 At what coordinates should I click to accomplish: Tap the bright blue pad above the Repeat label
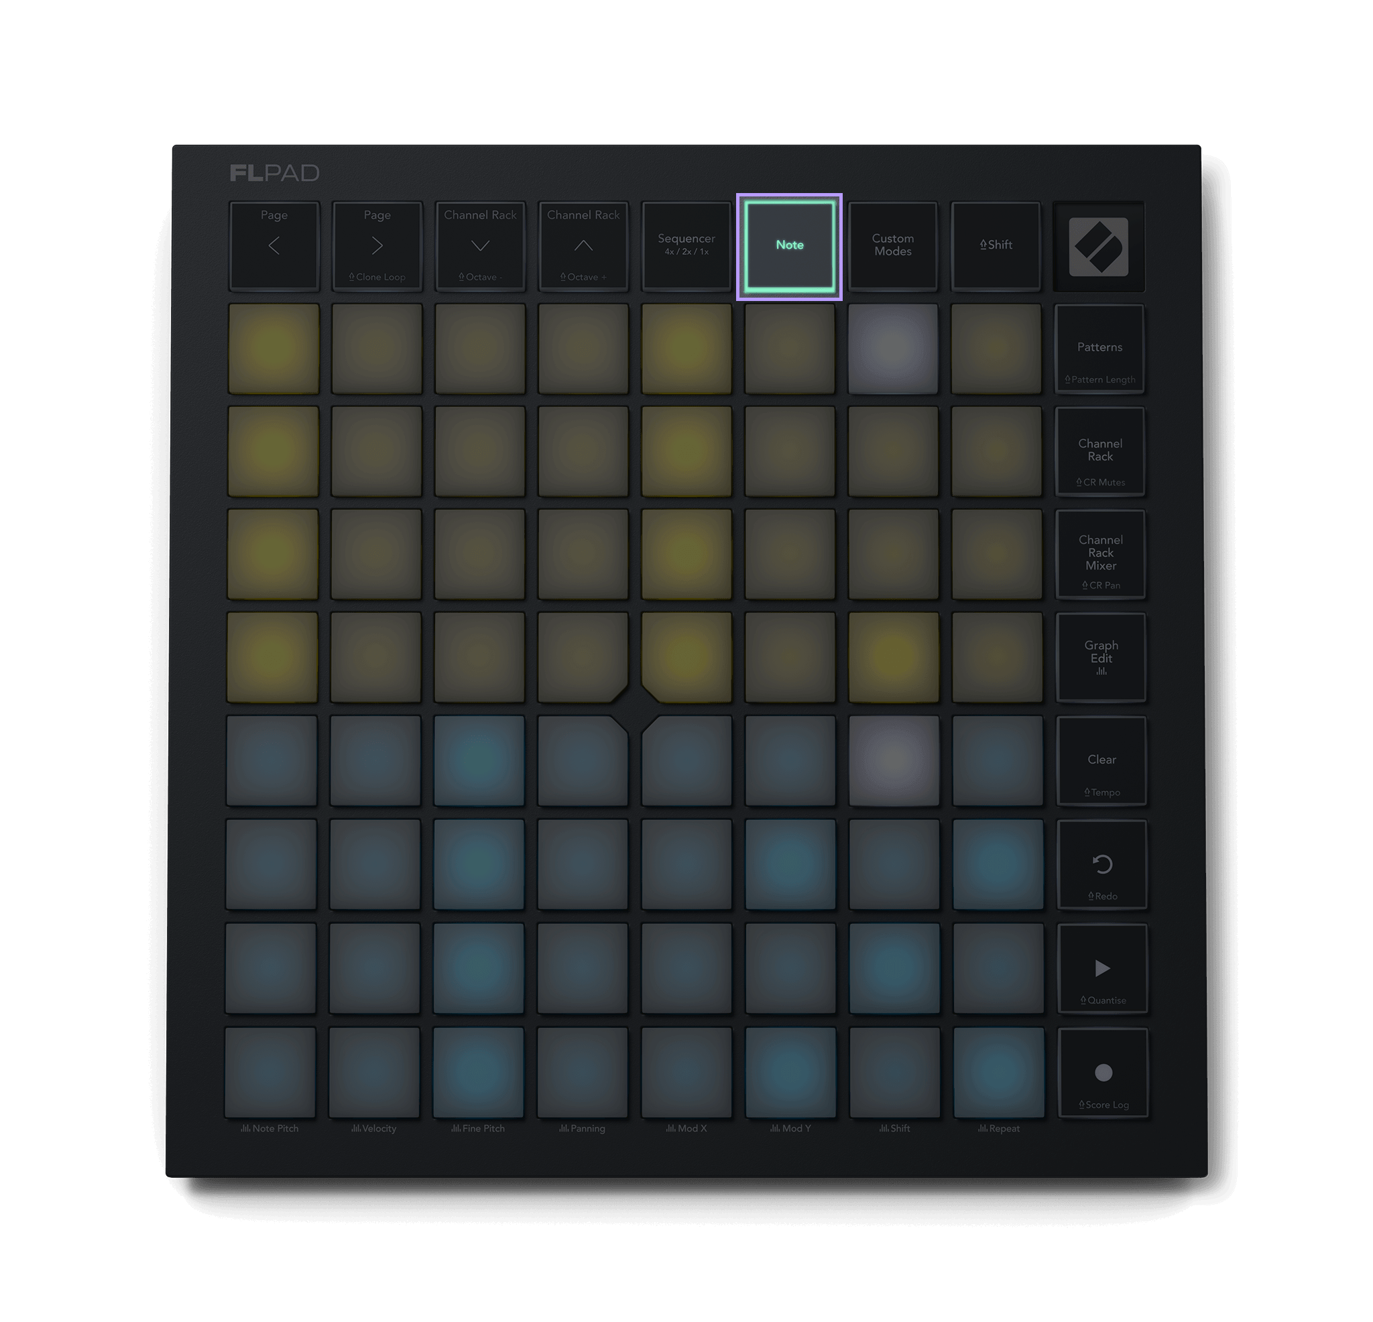(x=998, y=1073)
